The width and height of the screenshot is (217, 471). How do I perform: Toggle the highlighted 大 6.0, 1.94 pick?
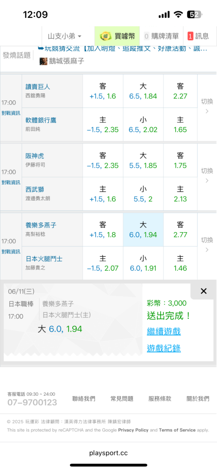(143, 230)
